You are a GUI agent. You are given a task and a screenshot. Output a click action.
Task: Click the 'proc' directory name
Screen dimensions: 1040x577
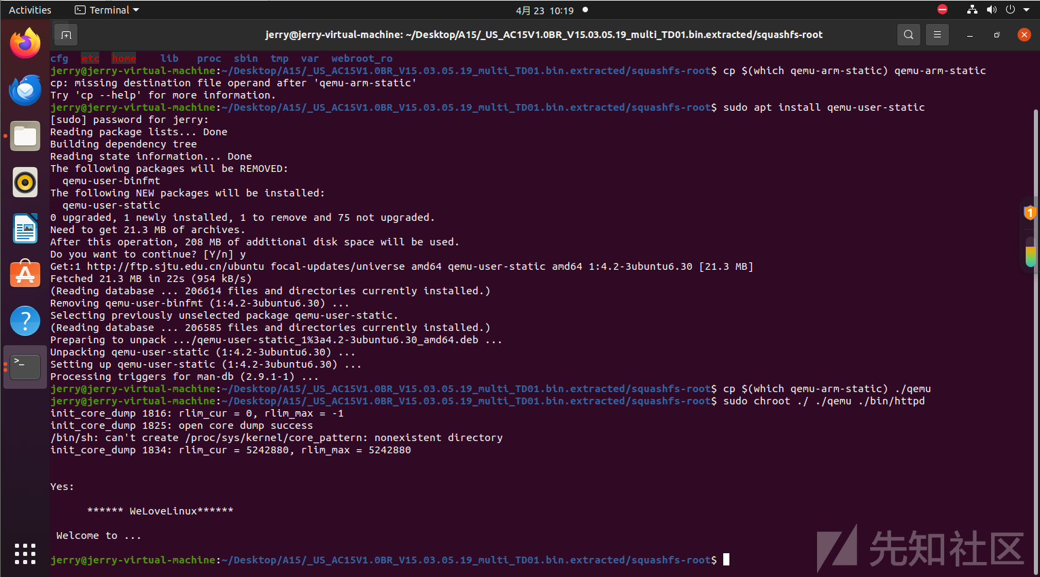click(209, 58)
